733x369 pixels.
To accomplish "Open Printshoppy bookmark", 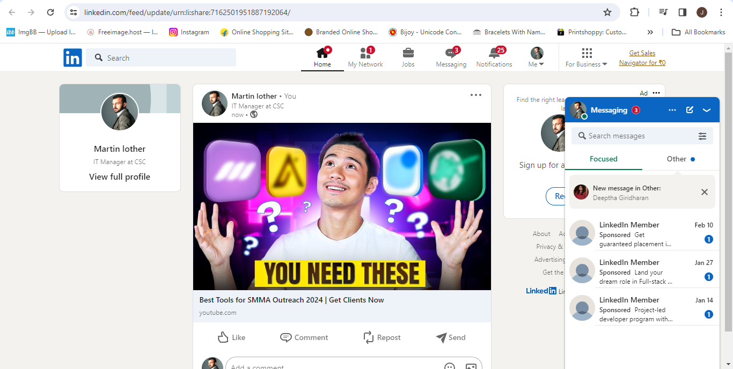I will (x=592, y=32).
